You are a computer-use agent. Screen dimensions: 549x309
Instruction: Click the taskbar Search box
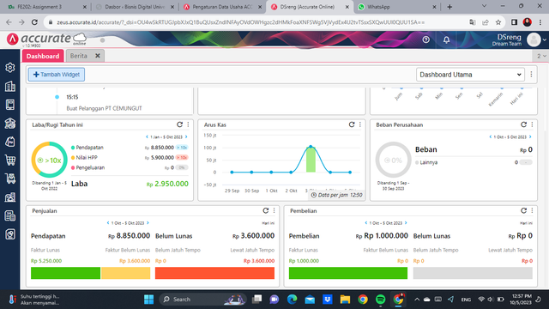(x=203, y=300)
